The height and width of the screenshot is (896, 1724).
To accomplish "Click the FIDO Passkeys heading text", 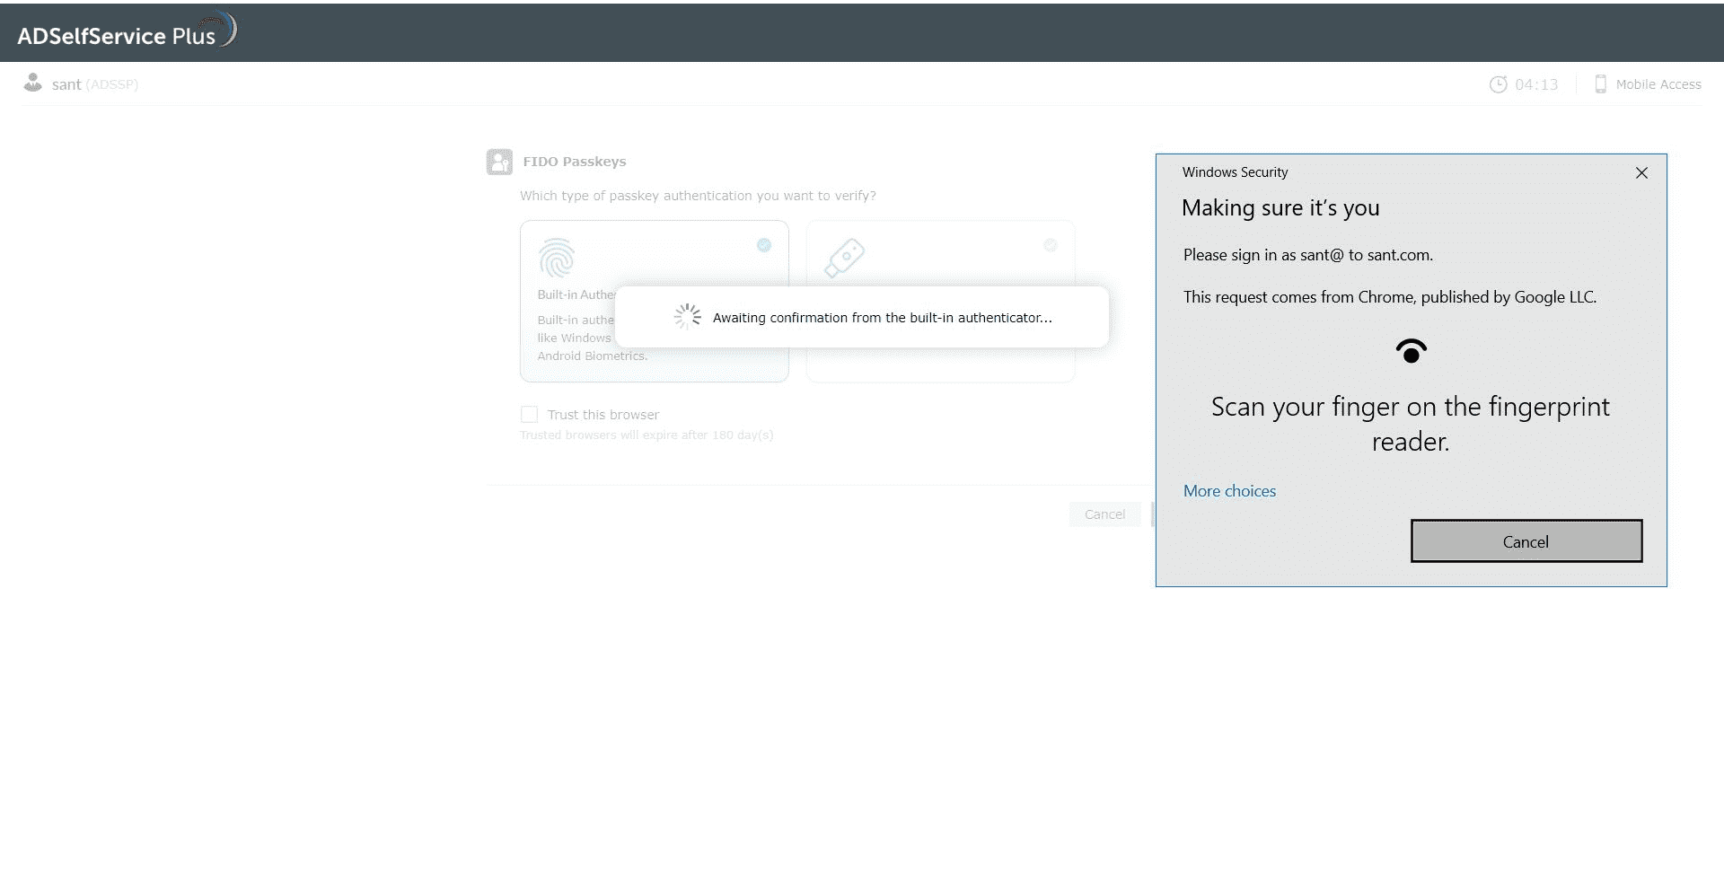I will pyautogui.click(x=575, y=162).
